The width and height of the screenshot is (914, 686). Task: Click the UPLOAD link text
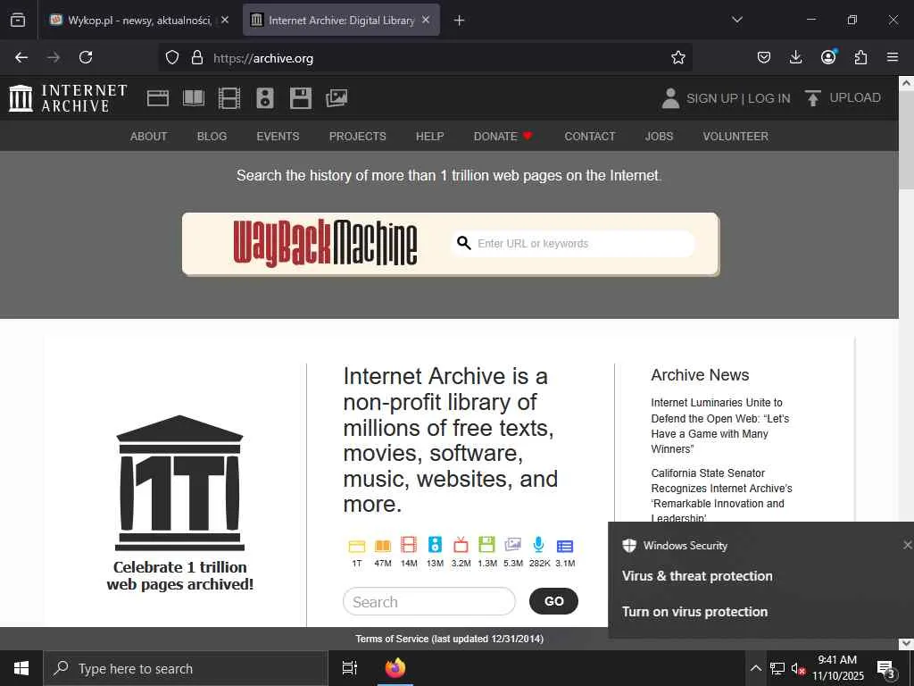[x=855, y=97]
